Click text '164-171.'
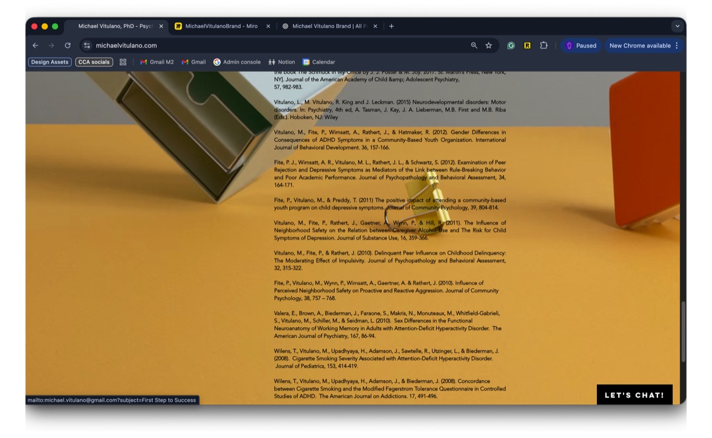Image resolution: width=712 pixels, height=438 pixels. pyautogui.click(x=284, y=185)
